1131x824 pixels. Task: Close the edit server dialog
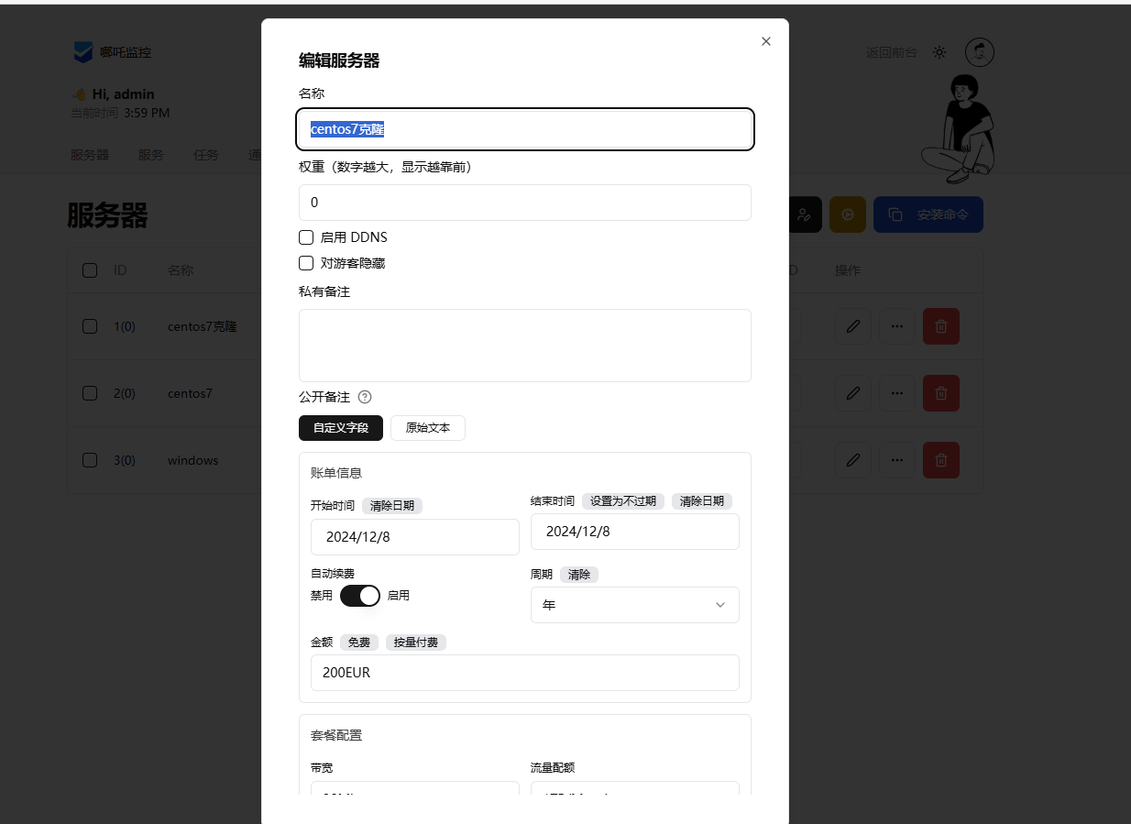pos(766,41)
